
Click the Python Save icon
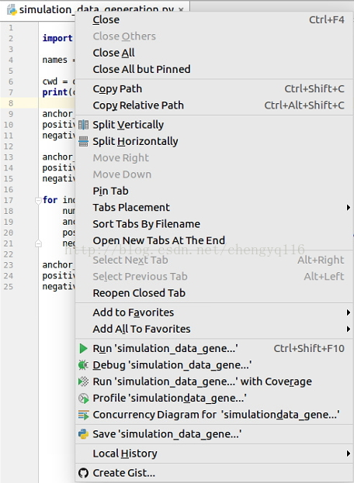pos(83,434)
